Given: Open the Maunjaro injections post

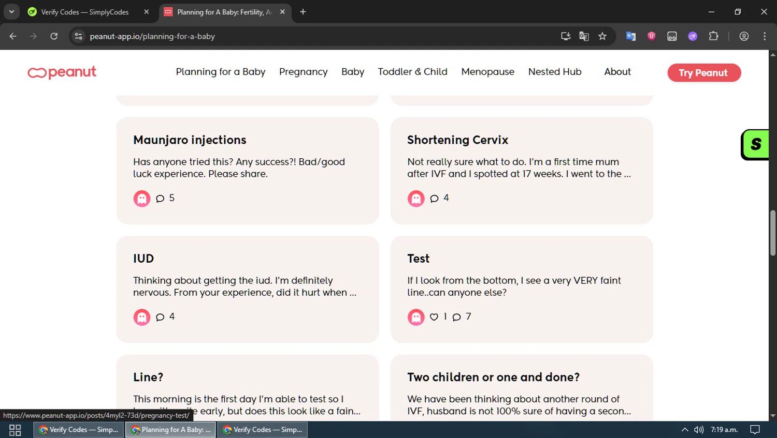Looking at the screenshot, I should [190, 140].
